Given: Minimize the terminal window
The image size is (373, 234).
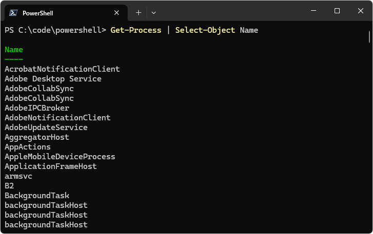Looking at the screenshot, I should (314, 11).
